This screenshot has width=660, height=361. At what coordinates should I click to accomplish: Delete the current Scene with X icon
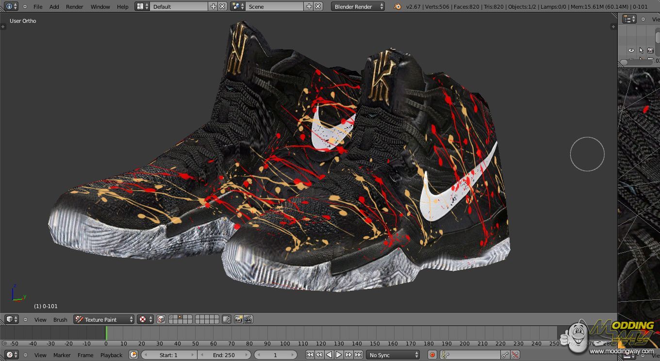coord(318,6)
